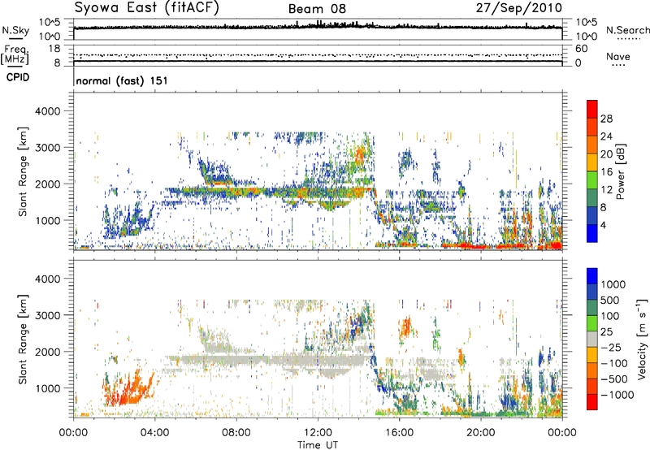650x450 pixels.
Task: Click the "100" value on the velocity color bar
Action: pyautogui.click(x=610, y=316)
